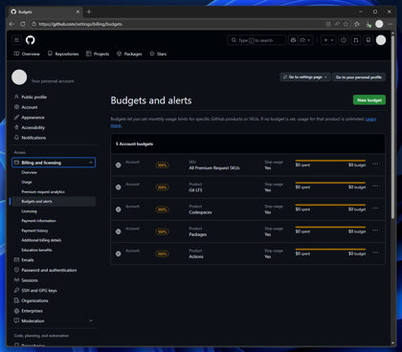Open the Issues icon in header

tap(344, 40)
